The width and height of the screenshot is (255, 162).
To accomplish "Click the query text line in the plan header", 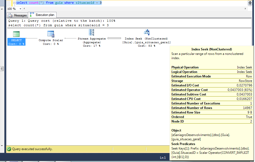I will tap(58, 25).
